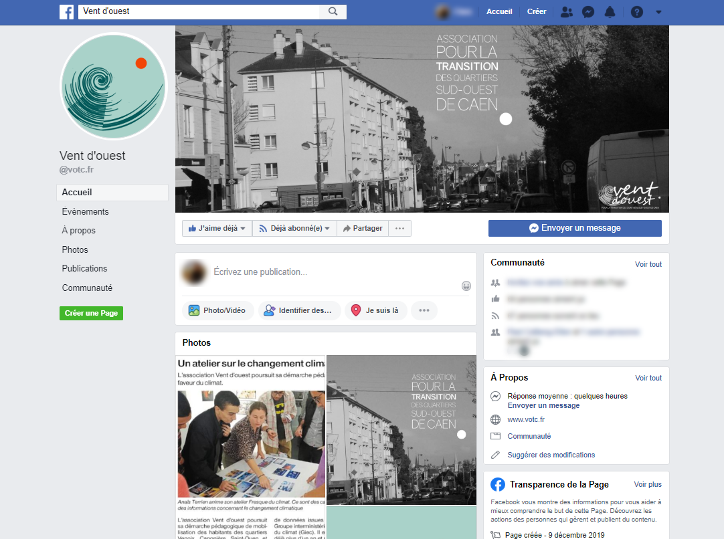Open Évènements in the left menu
Screen dimensions: 724x539
(86, 211)
